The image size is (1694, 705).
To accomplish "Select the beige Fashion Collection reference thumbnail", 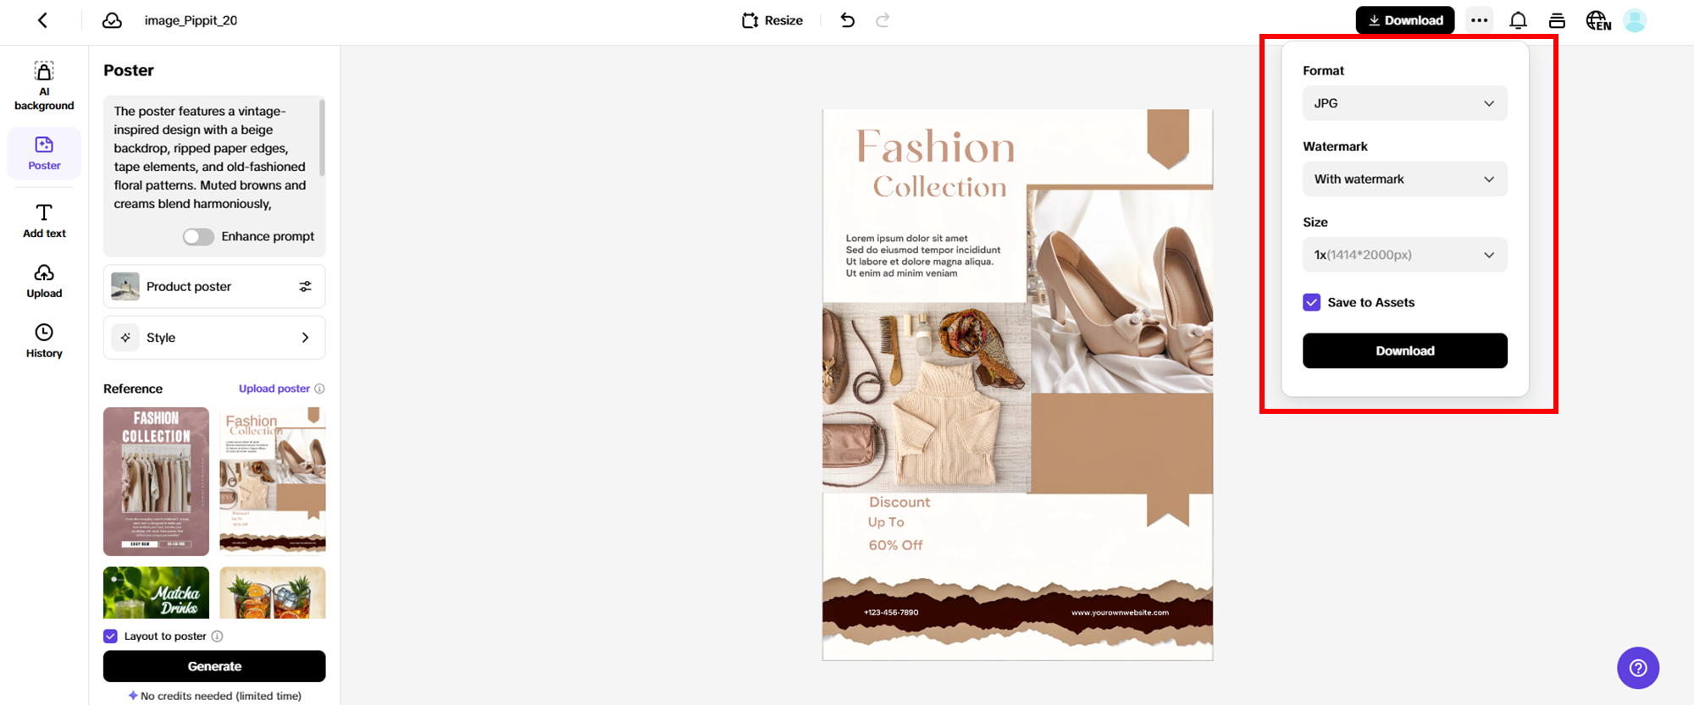I will pos(273,481).
